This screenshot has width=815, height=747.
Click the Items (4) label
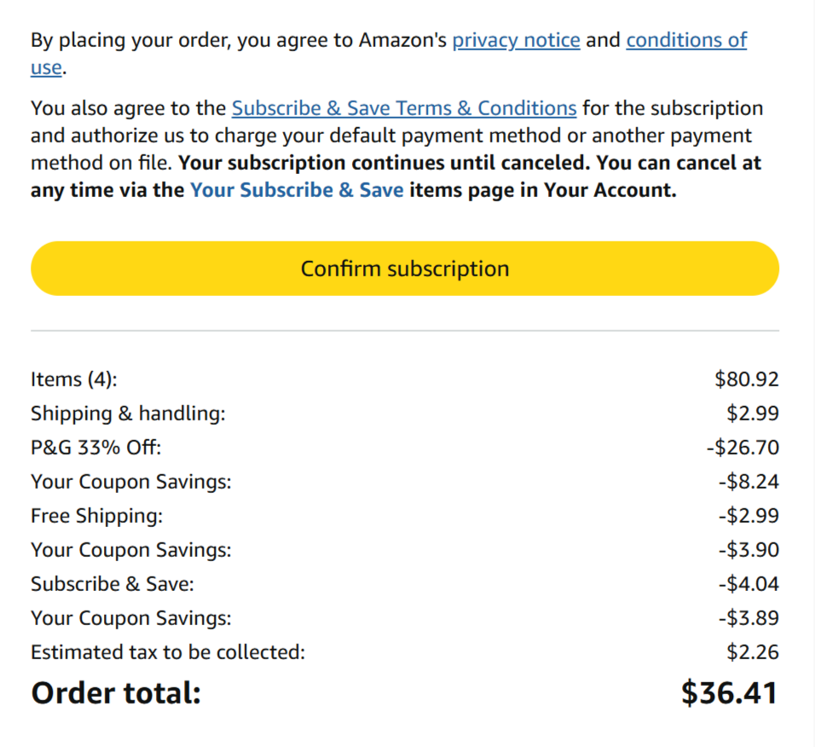73,379
